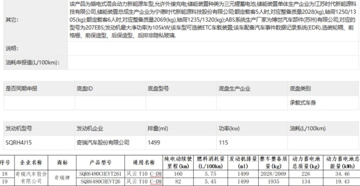
Task: Click the engine model value SQRH4J15
Action: 19,143
